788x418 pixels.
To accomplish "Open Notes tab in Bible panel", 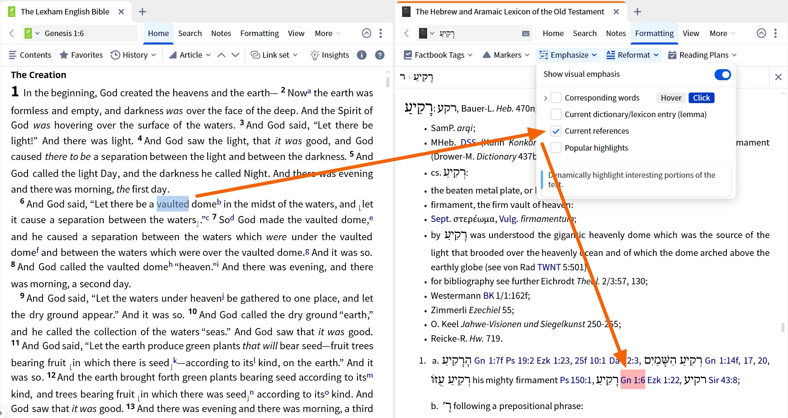I will pos(221,33).
